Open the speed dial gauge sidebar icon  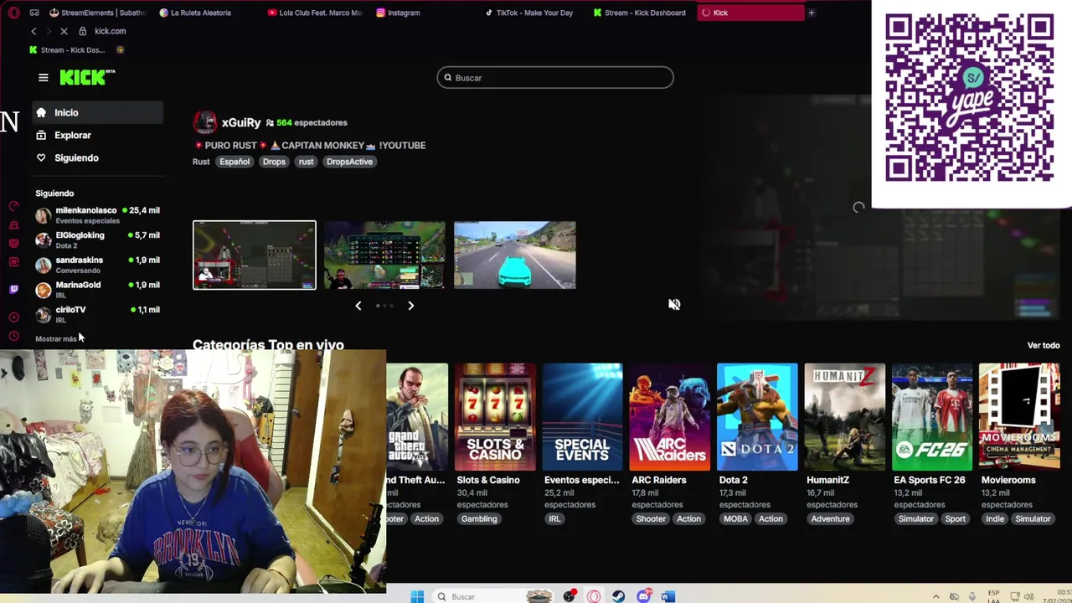coord(13,206)
